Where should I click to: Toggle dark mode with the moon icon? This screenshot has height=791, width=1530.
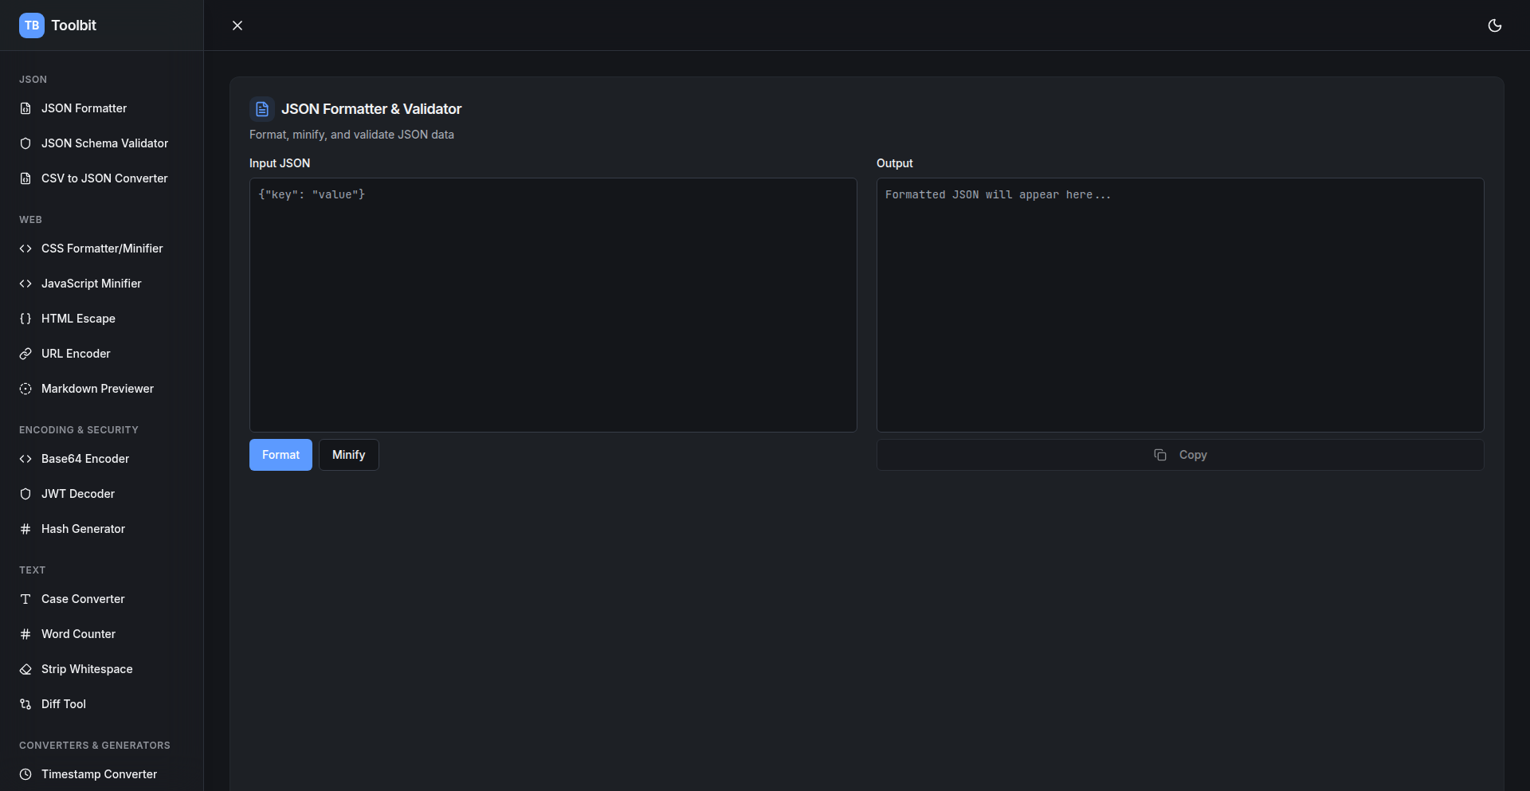pyautogui.click(x=1495, y=25)
